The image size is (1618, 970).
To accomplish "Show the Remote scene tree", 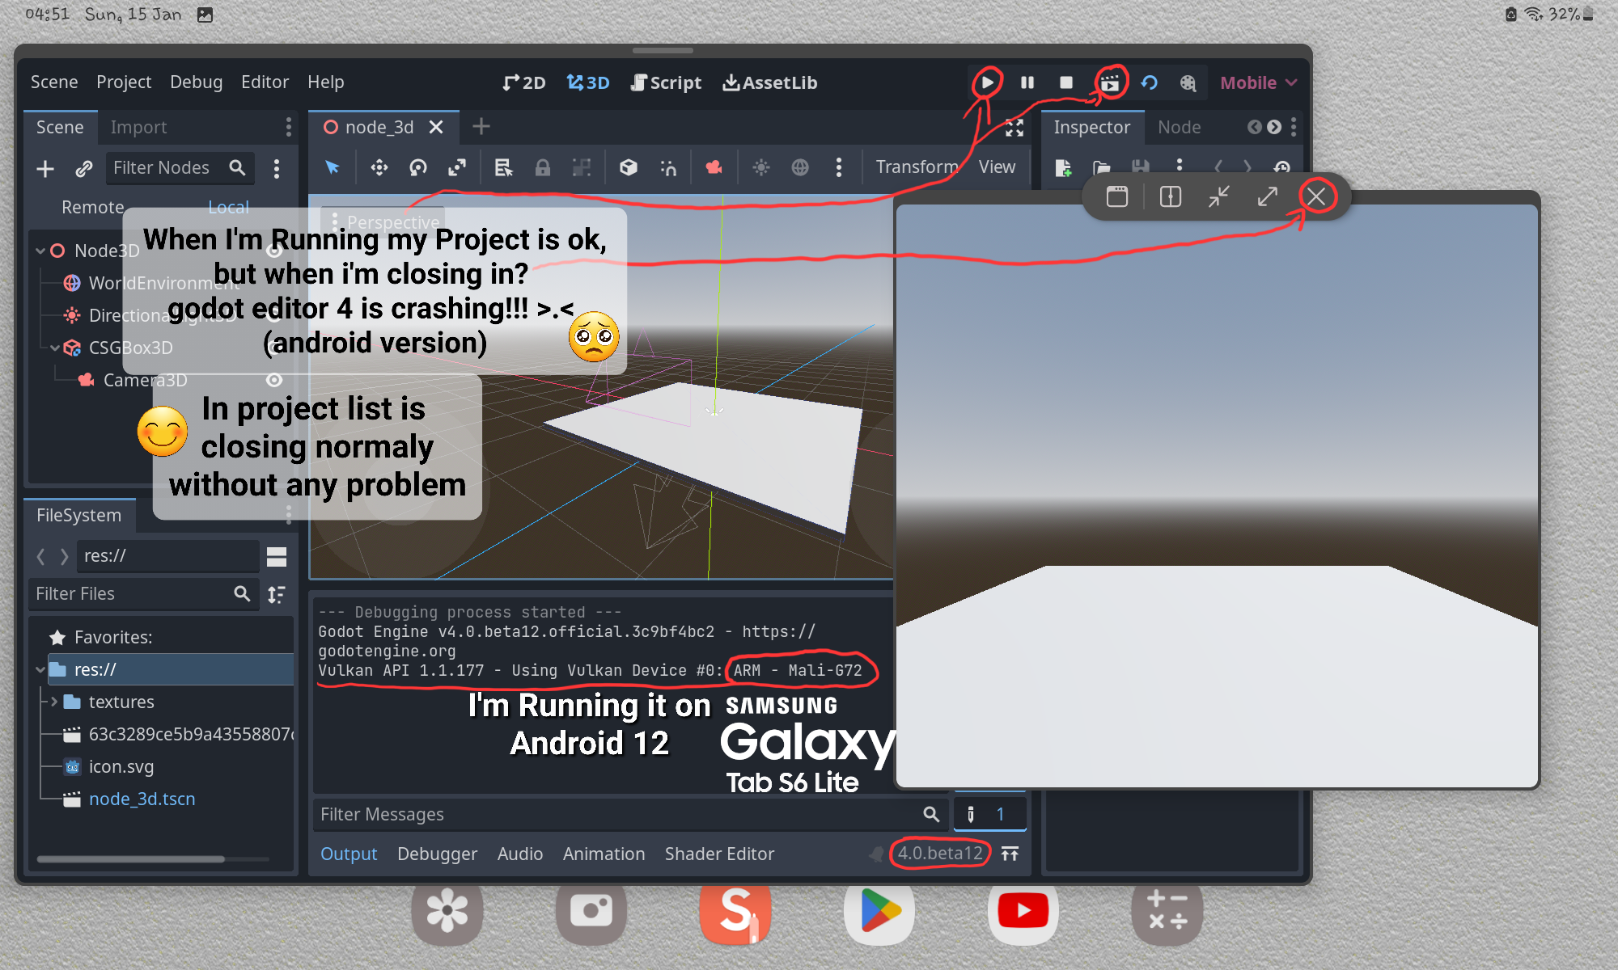I will click(x=93, y=207).
